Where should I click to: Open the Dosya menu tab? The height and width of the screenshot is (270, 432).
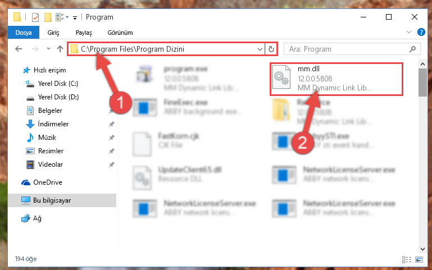24,33
